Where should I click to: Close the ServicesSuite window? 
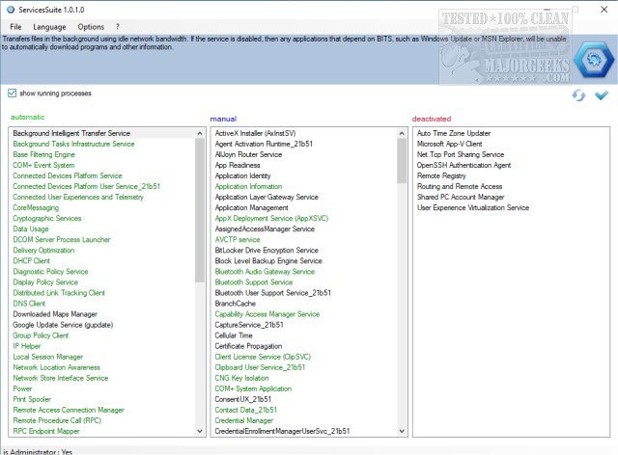pos(604,10)
